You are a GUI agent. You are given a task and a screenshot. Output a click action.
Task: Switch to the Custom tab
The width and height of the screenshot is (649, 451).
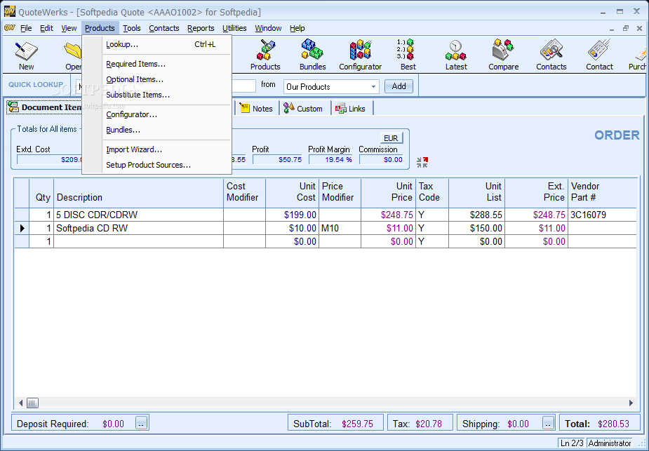303,109
